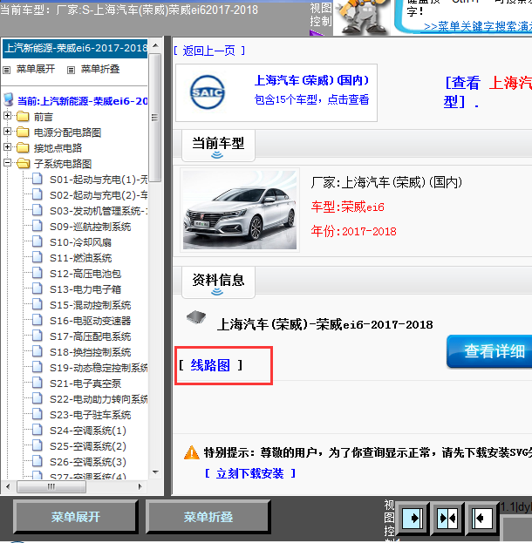Click the tree horizontal scroll-right arrow
This screenshot has width=532, height=543.
(x=140, y=486)
